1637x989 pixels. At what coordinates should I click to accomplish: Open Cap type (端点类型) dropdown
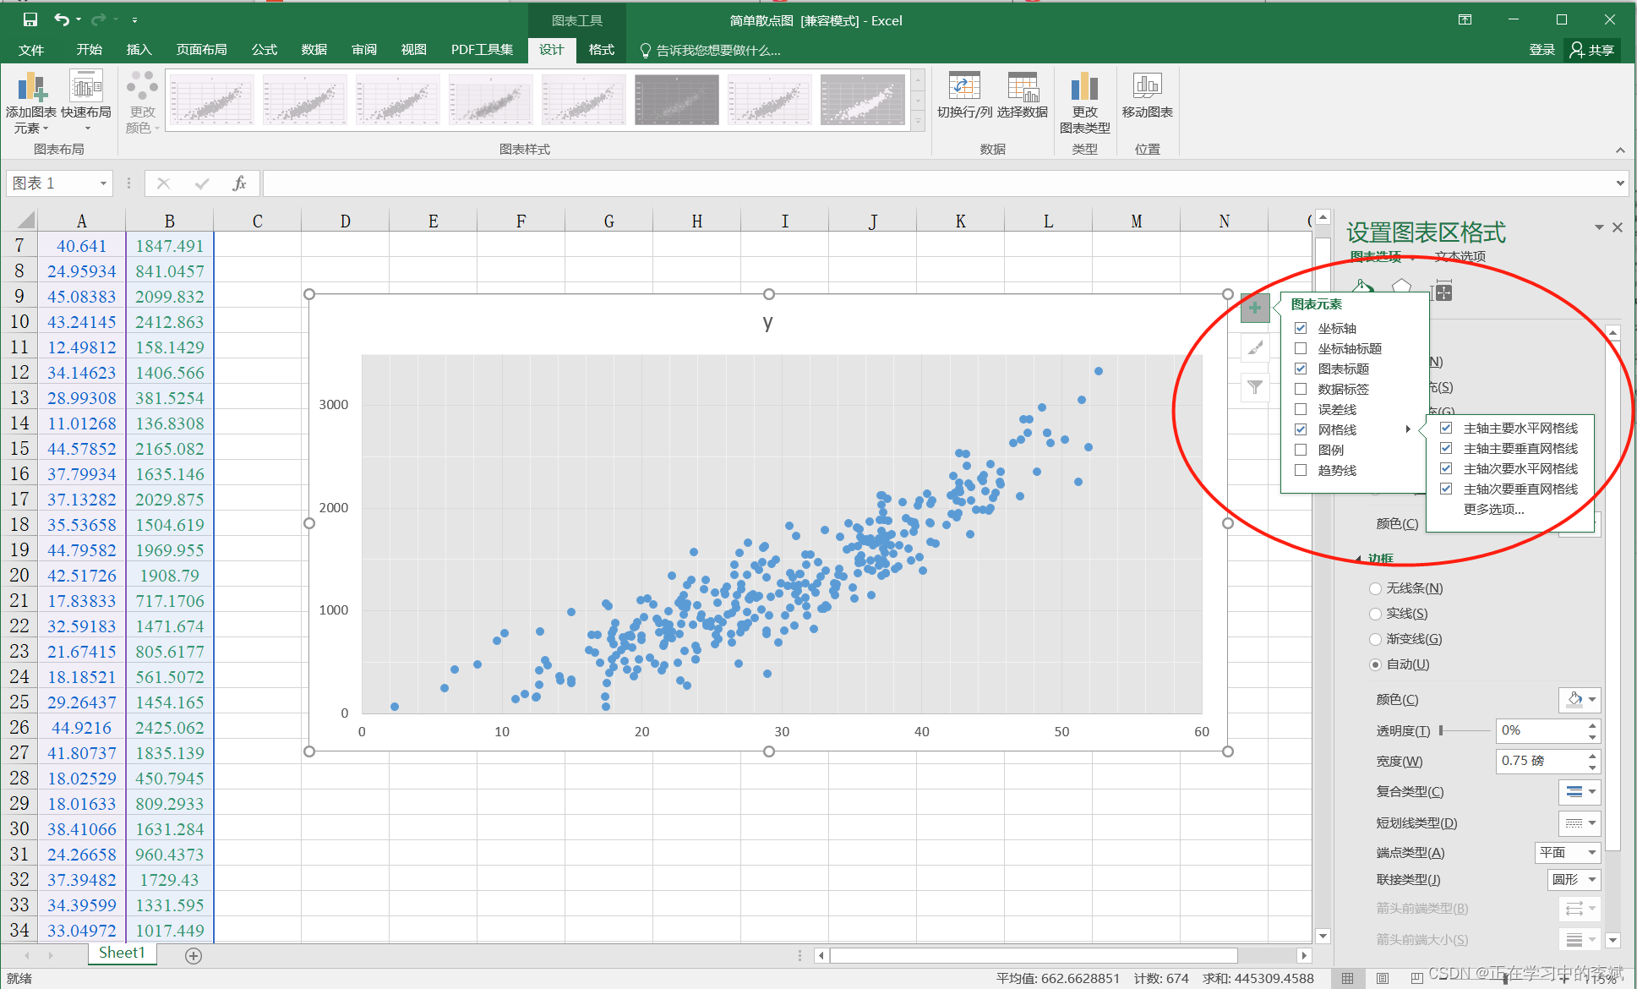coord(1568,852)
